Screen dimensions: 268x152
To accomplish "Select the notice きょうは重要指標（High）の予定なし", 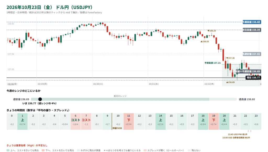I will 27,145.
